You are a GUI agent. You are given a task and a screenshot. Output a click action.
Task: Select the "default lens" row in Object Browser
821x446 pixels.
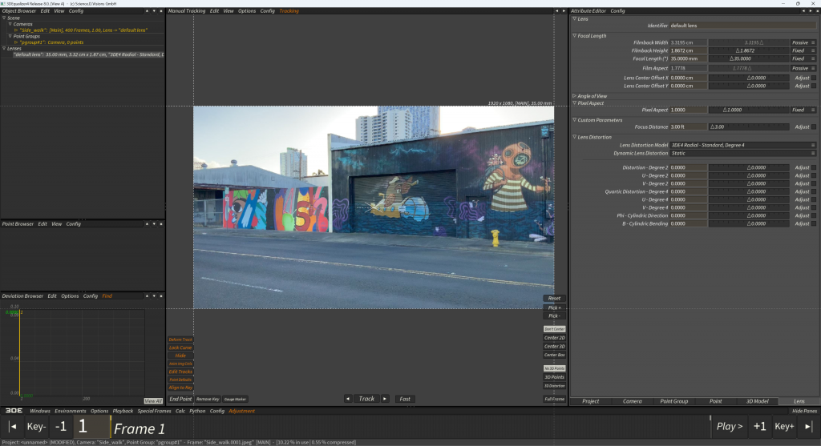[x=87, y=54]
